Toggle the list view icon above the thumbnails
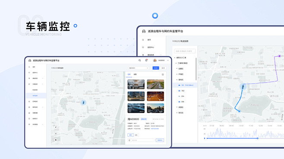 [163, 74]
